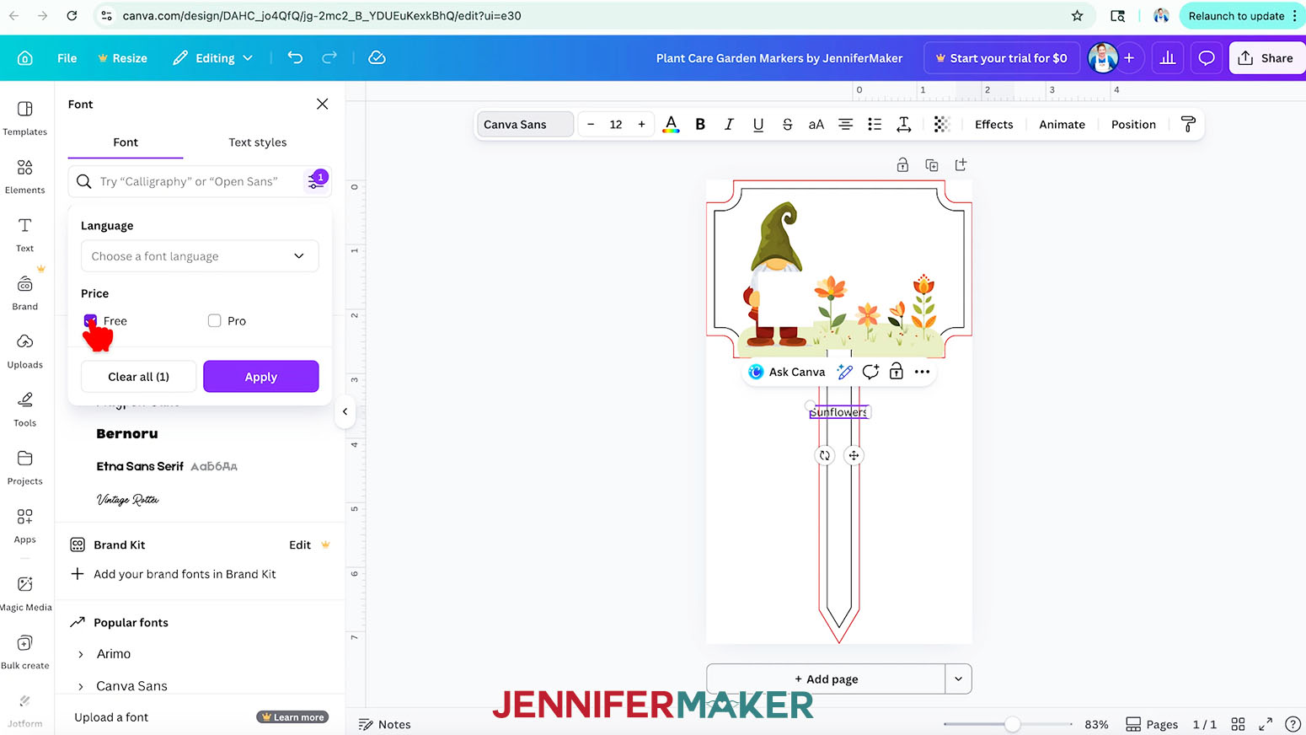Open the Add page dropdown arrow
Screen dimensions: 1306x735
958,679
